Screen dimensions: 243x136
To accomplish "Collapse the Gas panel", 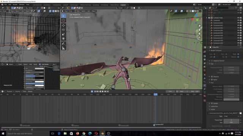I will coord(210,64).
